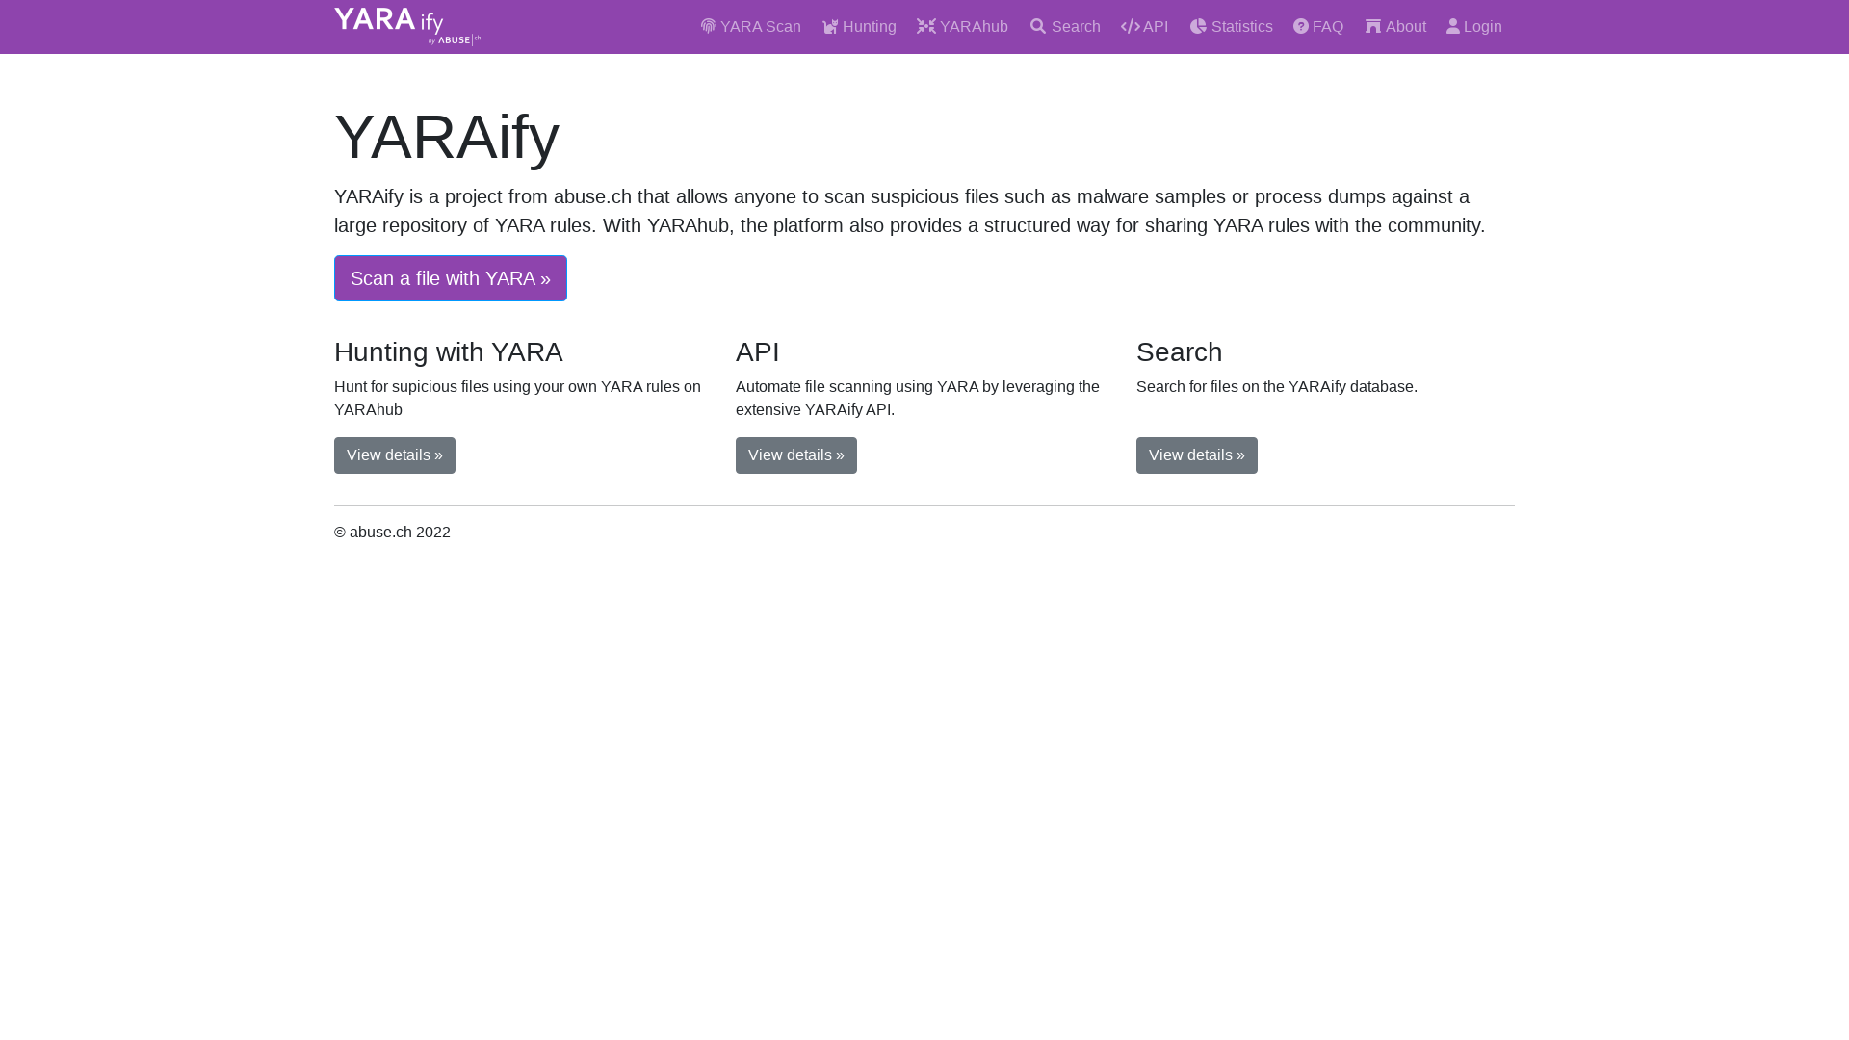Image resolution: width=1849 pixels, height=1040 pixels.
Task: Click the API section heading
Action: tap(758, 352)
